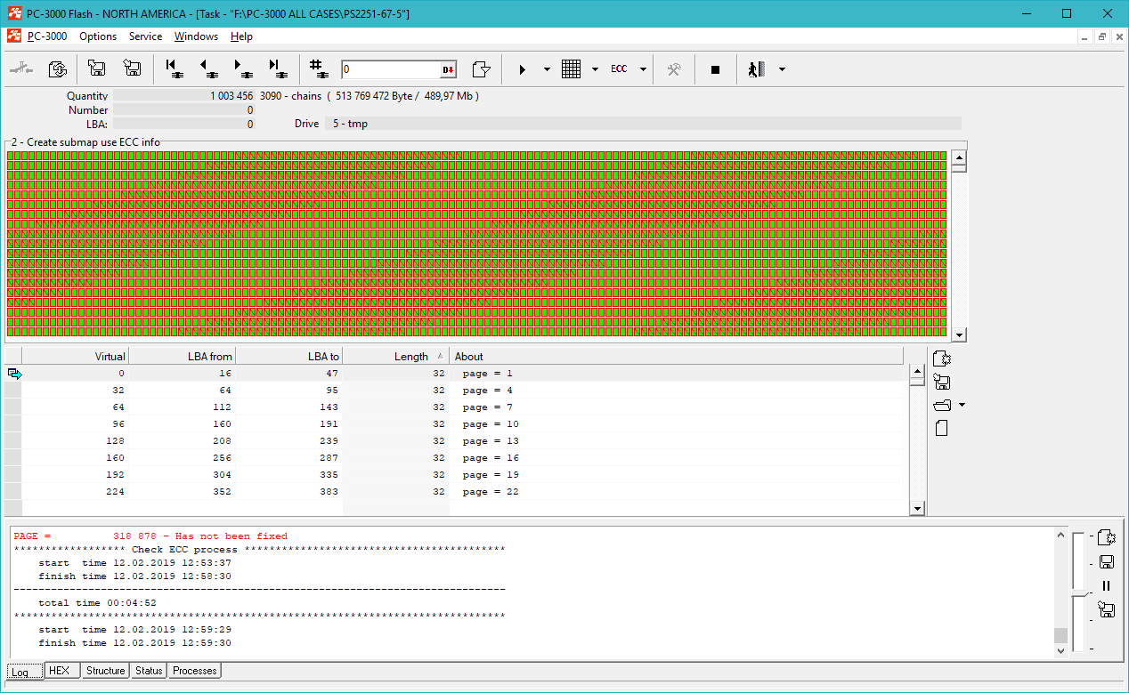This screenshot has height=693, width=1129.
Task: Restore the inner MDI child window
Action: pos(1101,36)
